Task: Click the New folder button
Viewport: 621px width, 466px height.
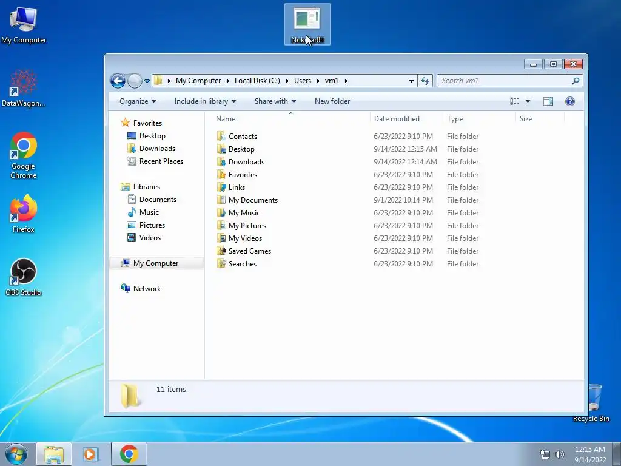Action: [x=332, y=101]
